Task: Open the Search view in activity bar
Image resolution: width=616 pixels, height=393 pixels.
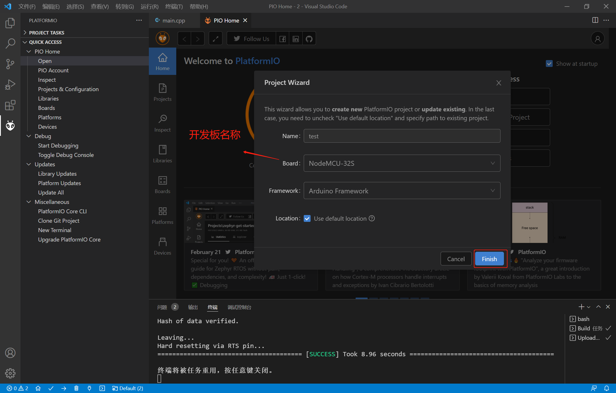Action: coord(10,44)
